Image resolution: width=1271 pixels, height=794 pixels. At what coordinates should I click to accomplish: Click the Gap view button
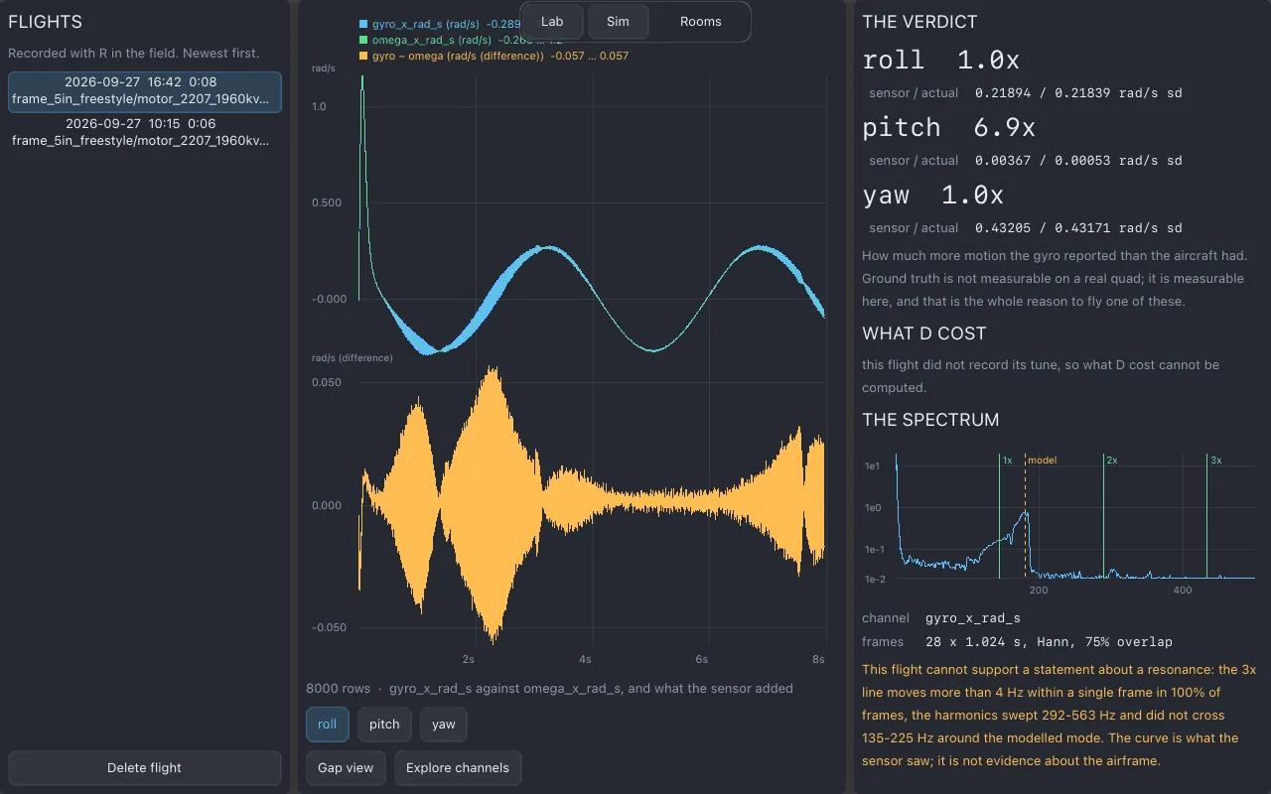[346, 768]
